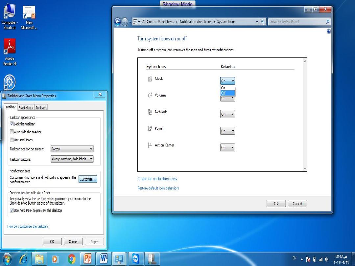Click the refresh button beside address bar
This screenshot has height=266, width=355.
click(x=263, y=22)
